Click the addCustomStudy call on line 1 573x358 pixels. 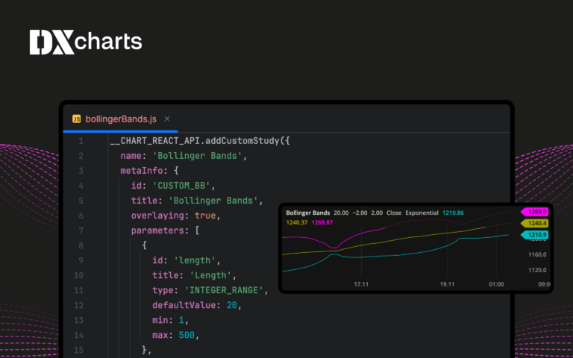pos(242,141)
